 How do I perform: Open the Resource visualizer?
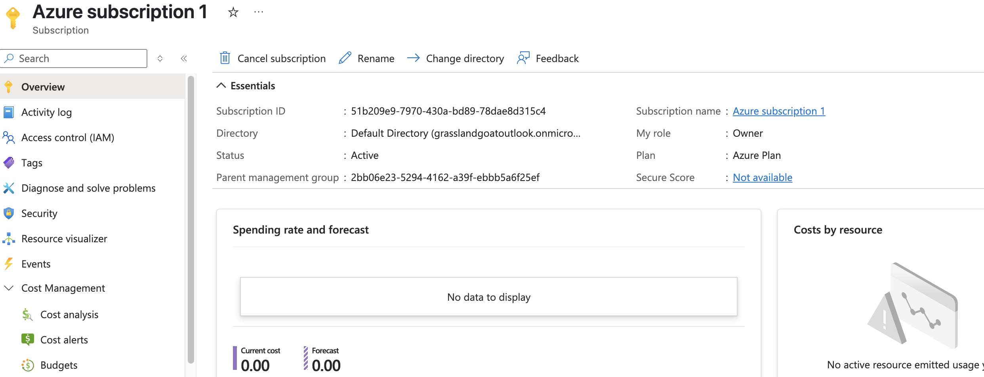click(x=64, y=238)
